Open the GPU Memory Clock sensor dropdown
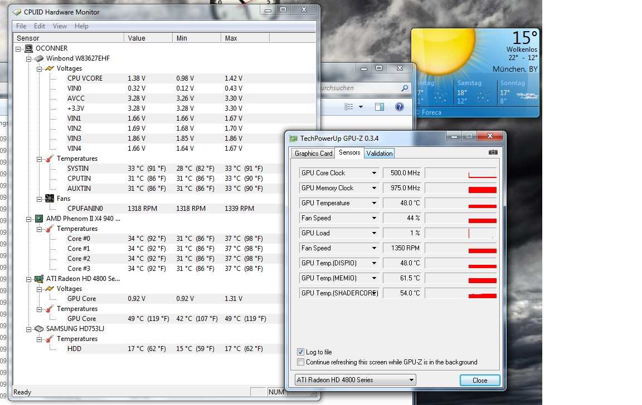The width and height of the screenshot is (642, 405). (x=374, y=188)
